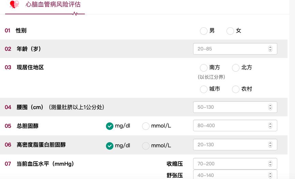The width and height of the screenshot is (295, 179).
Task: Select the 女 gender radio button
Action: pos(230,31)
